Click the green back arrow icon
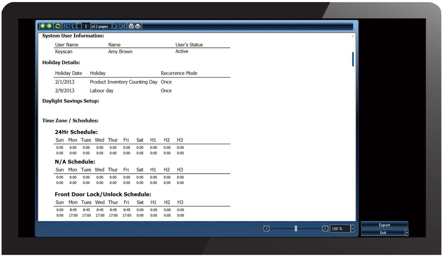The width and height of the screenshot is (443, 256). [x=43, y=26]
